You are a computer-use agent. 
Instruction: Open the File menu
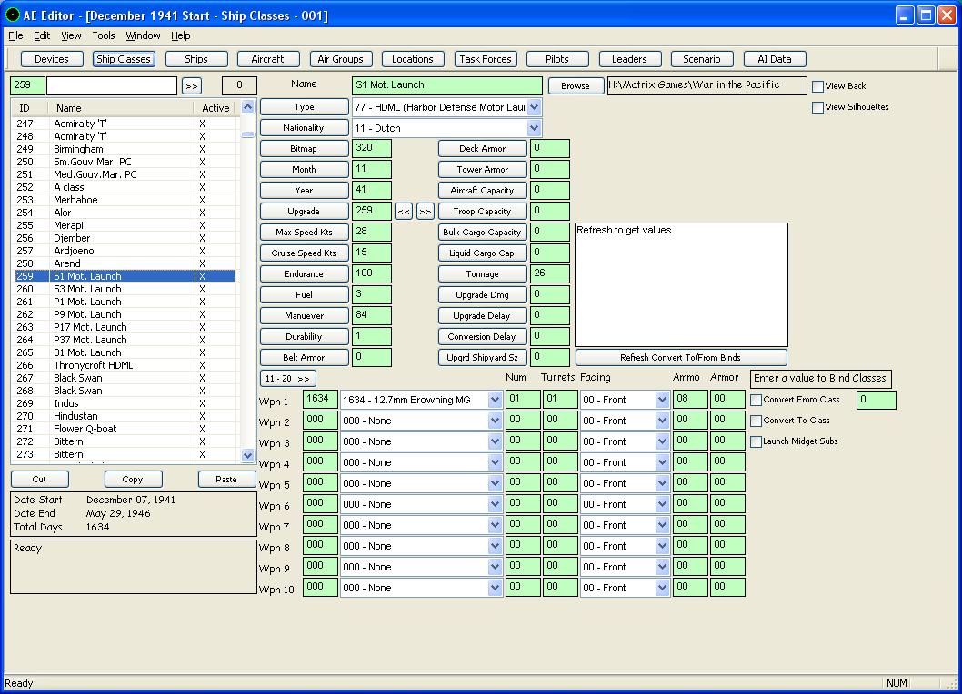(x=15, y=35)
